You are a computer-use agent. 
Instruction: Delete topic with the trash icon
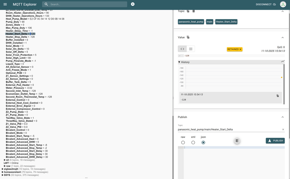click(194, 11)
